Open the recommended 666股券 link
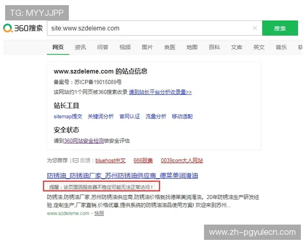The width and height of the screenshot is (306, 245). click(x=143, y=161)
